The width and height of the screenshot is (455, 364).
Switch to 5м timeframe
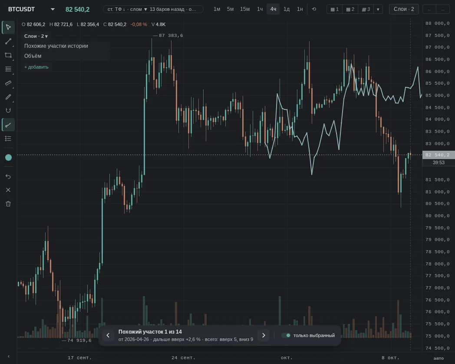click(x=230, y=9)
